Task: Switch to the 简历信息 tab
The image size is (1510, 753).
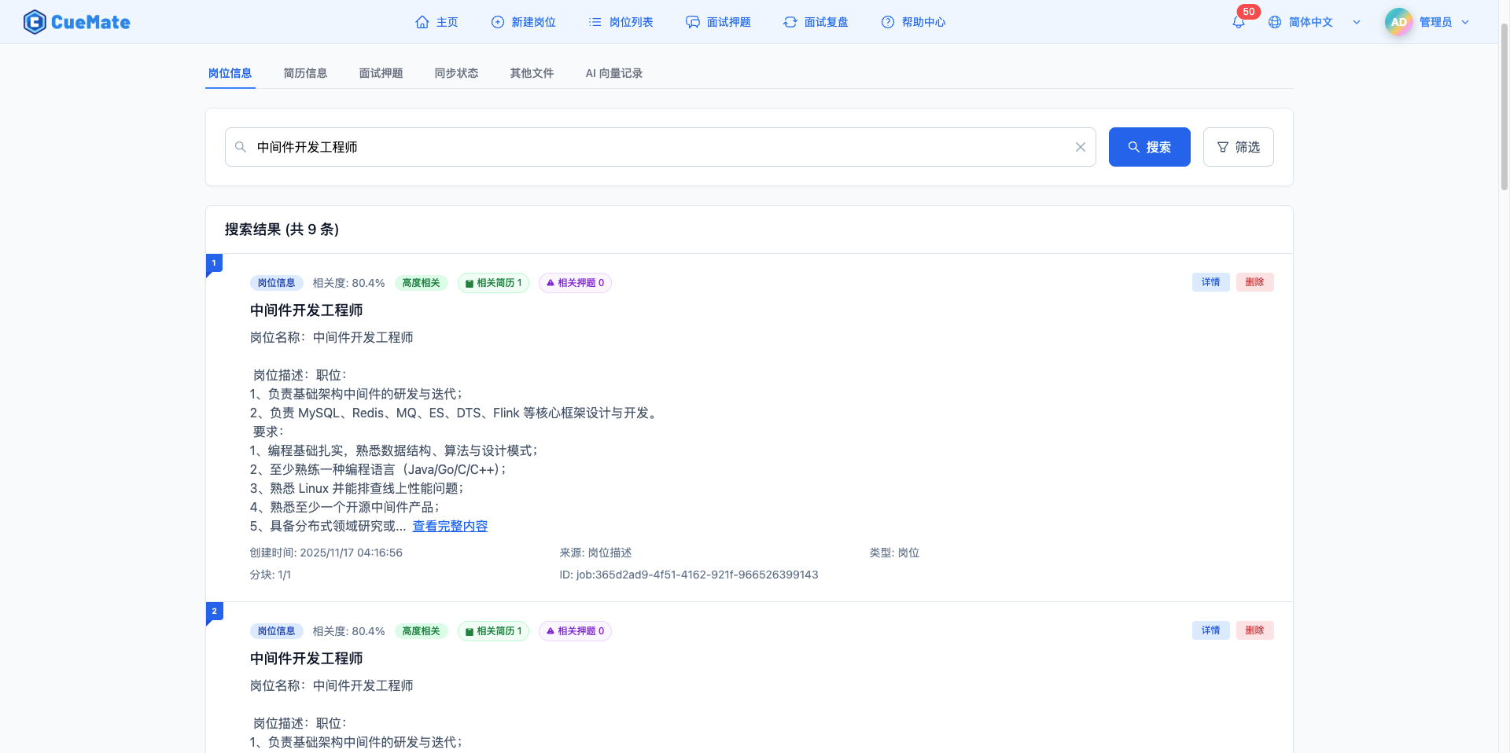Action: pyautogui.click(x=305, y=73)
